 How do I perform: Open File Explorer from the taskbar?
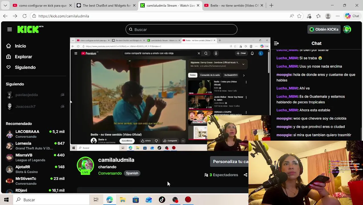pos(122,200)
